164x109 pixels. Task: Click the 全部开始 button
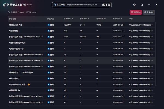coord(136,12)
